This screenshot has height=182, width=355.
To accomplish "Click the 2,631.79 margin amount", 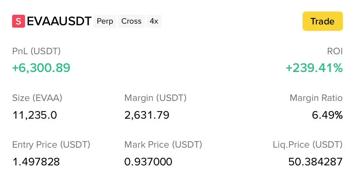I will click(147, 115).
